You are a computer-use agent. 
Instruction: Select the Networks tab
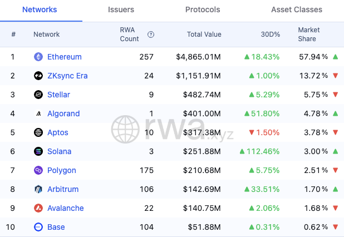[40, 10]
